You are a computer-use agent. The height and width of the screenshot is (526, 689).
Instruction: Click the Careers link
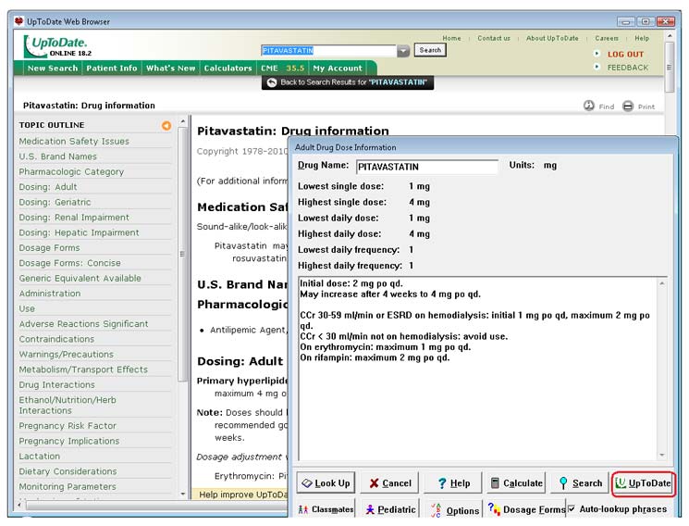(607, 38)
